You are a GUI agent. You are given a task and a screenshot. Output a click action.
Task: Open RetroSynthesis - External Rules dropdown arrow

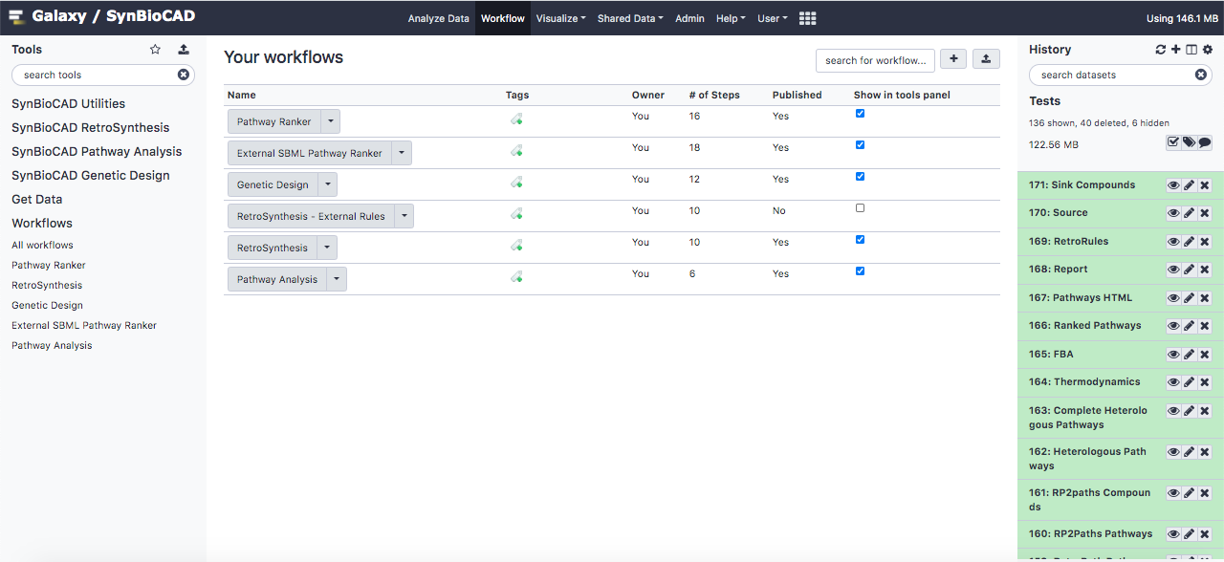[x=404, y=216]
